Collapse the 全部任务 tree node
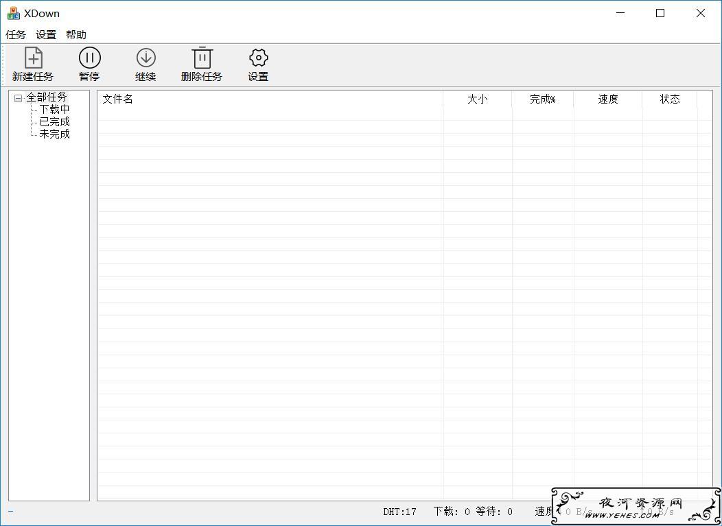The width and height of the screenshot is (722, 526). tap(18, 98)
